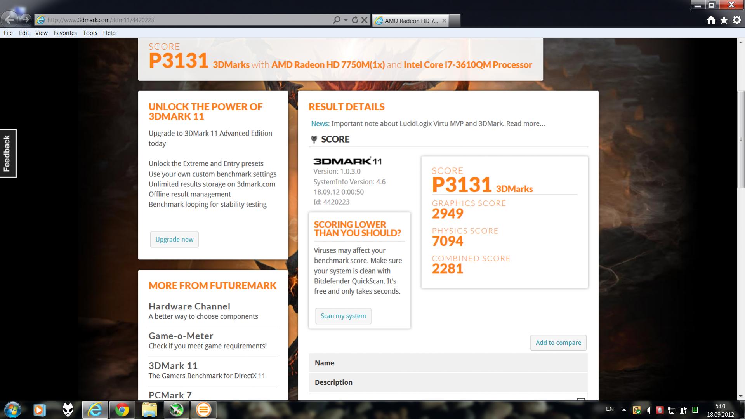This screenshot has height=419, width=745.
Task: Click the green grid tray icon
Action: click(695, 410)
